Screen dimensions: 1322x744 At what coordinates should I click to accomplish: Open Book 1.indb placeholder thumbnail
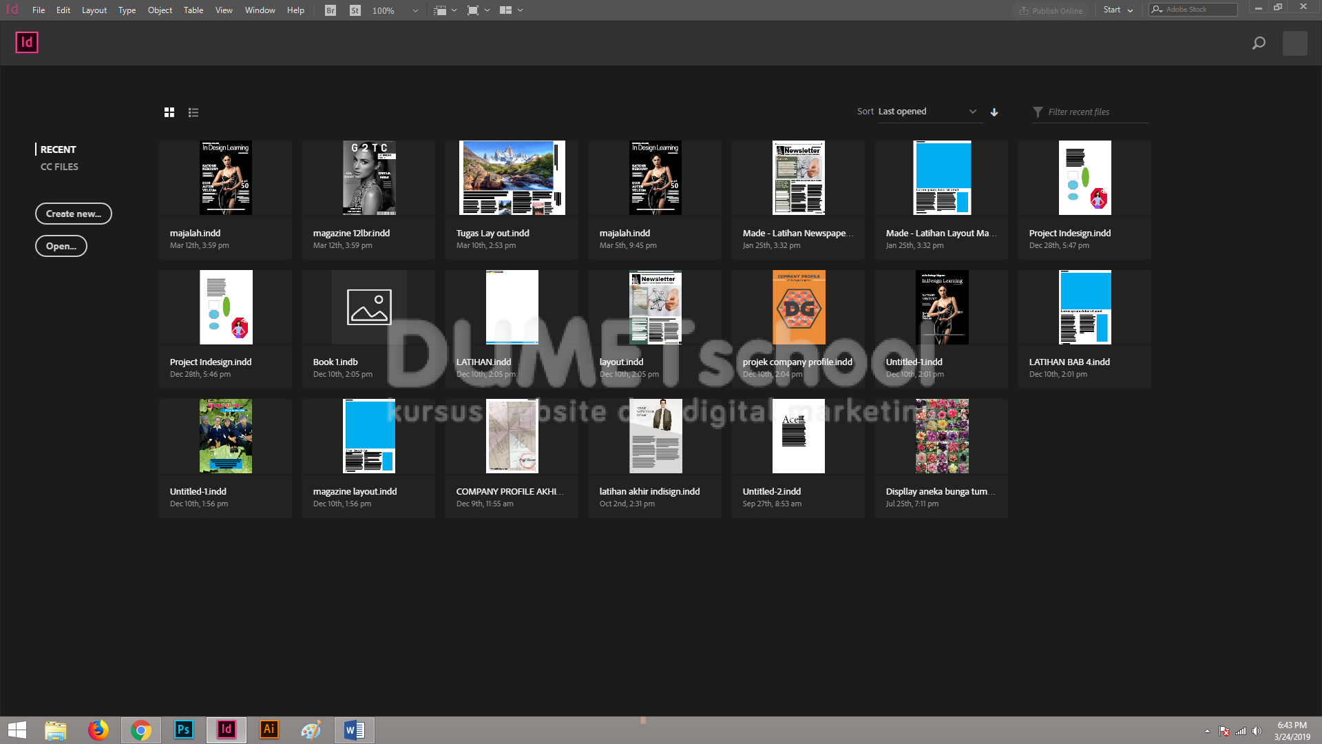tap(369, 307)
